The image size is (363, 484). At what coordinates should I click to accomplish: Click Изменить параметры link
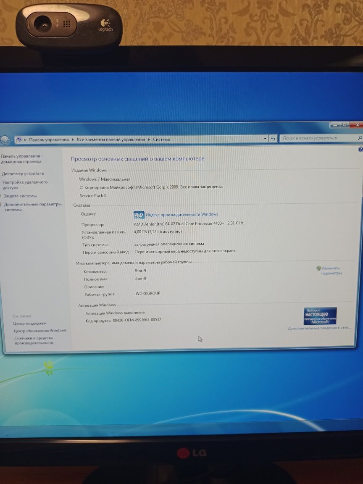(x=331, y=271)
